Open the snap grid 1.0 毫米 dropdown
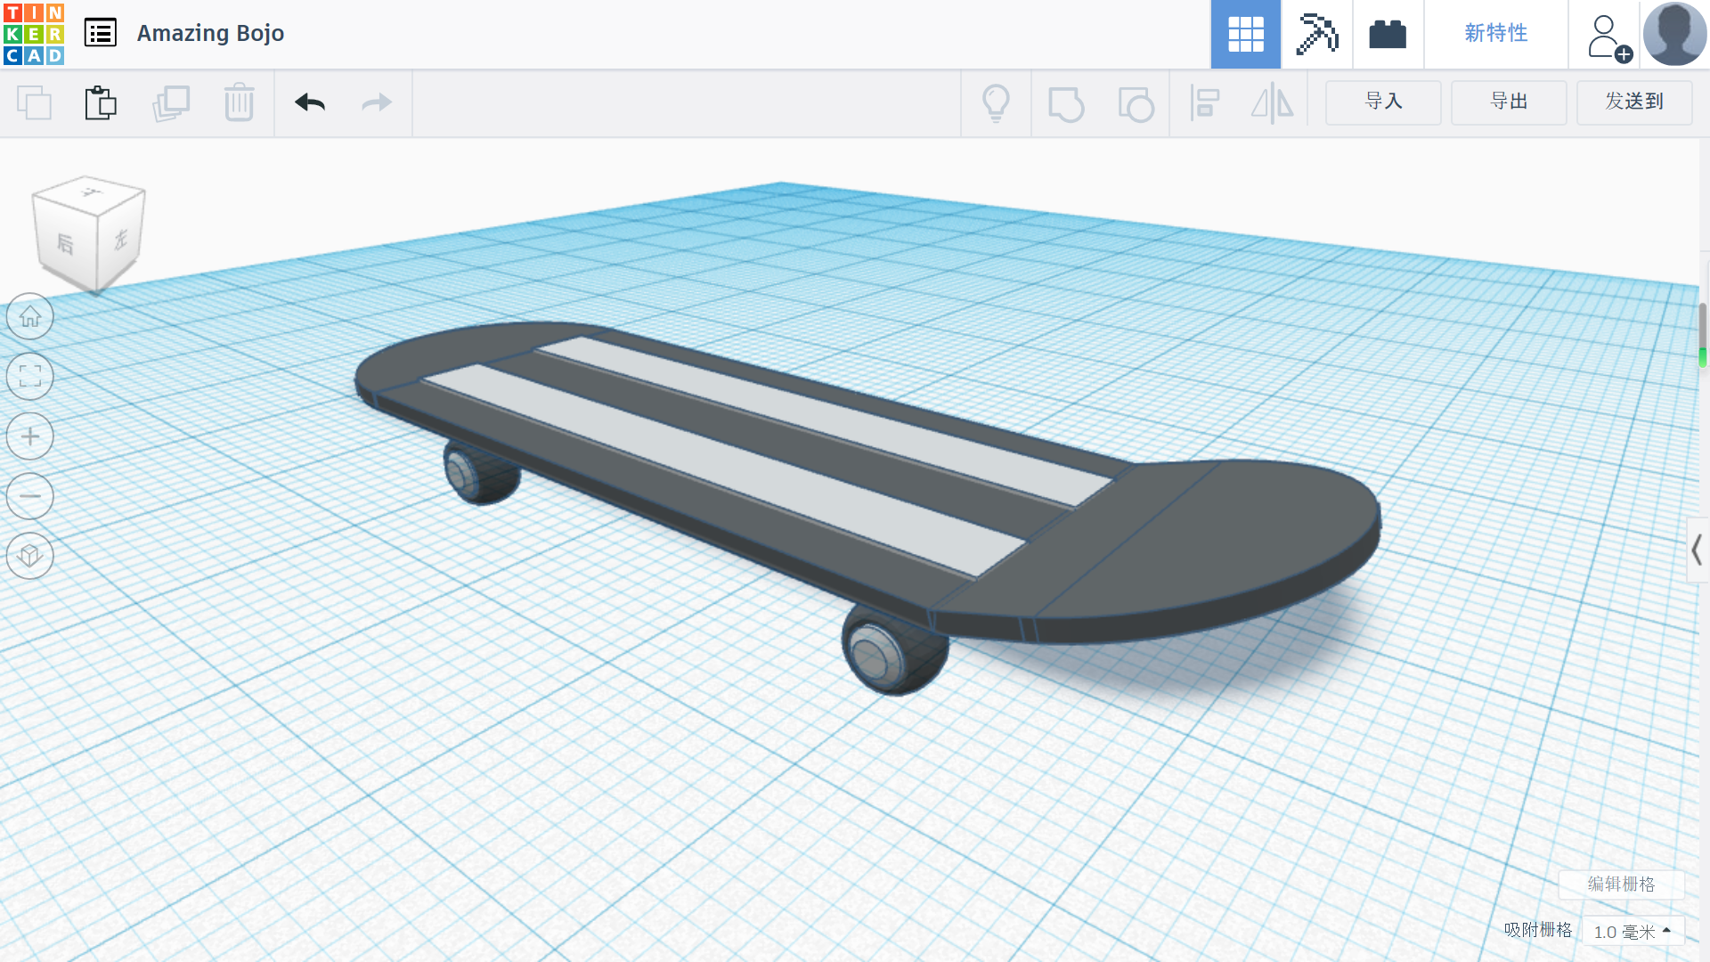 click(x=1633, y=931)
